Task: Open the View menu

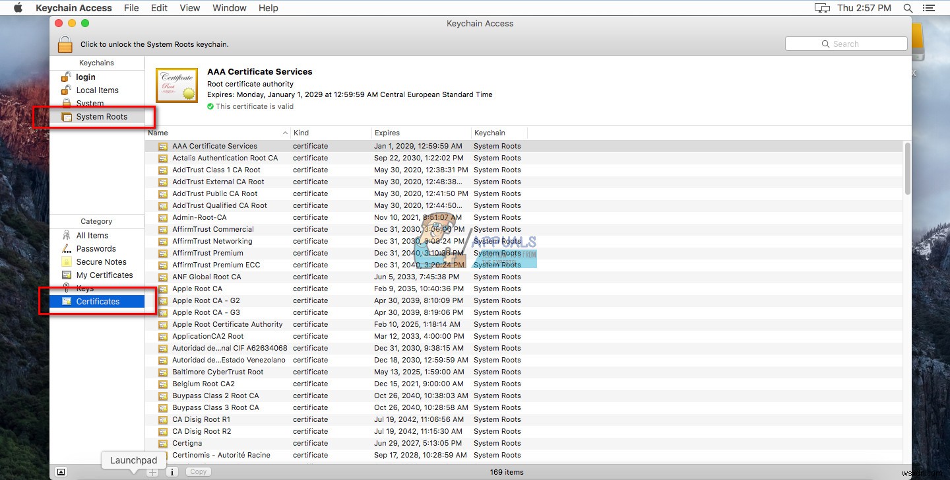Action: point(190,8)
